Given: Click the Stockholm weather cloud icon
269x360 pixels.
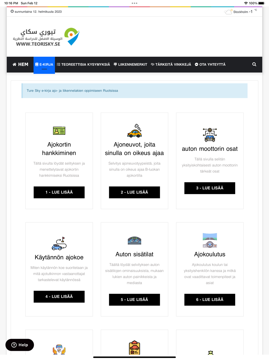Looking at the screenshot, I should pyautogui.click(x=228, y=12).
